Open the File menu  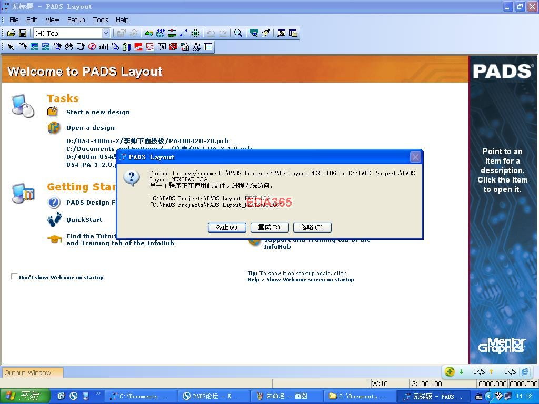[x=14, y=20]
